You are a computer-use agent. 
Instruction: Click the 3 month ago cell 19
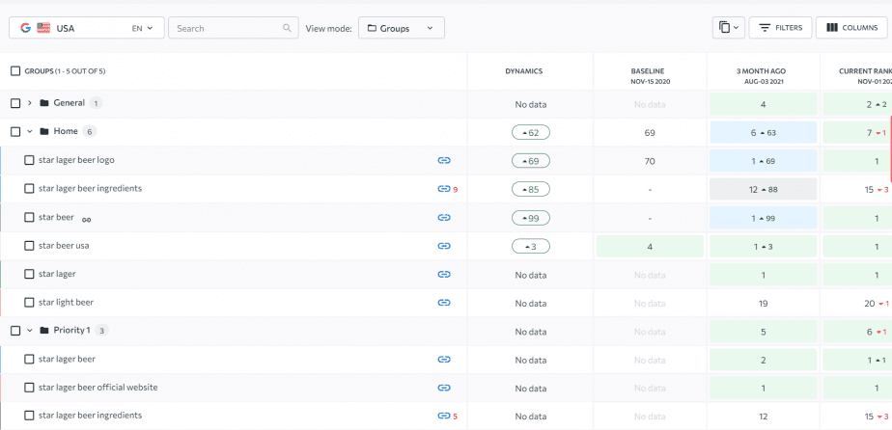[763, 304]
